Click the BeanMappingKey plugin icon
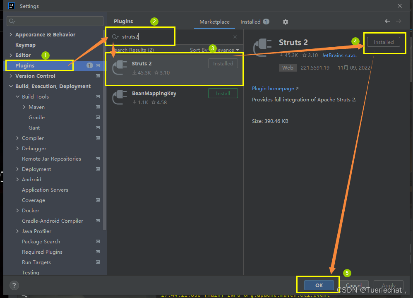Image resolution: width=413 pixels, height=298 pixels. click(120, 97)
